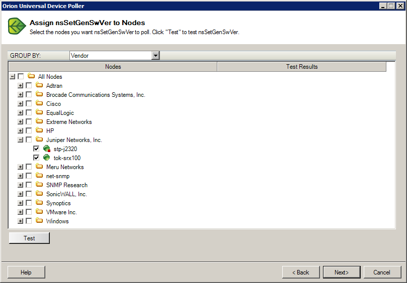Click the VMware Inc. folder icon
The width and height of the screenshot is (407, 283).
coord(39,212)
